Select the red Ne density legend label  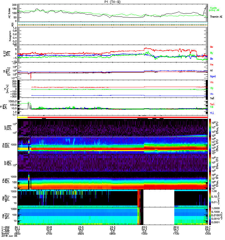tap(212, 64)
